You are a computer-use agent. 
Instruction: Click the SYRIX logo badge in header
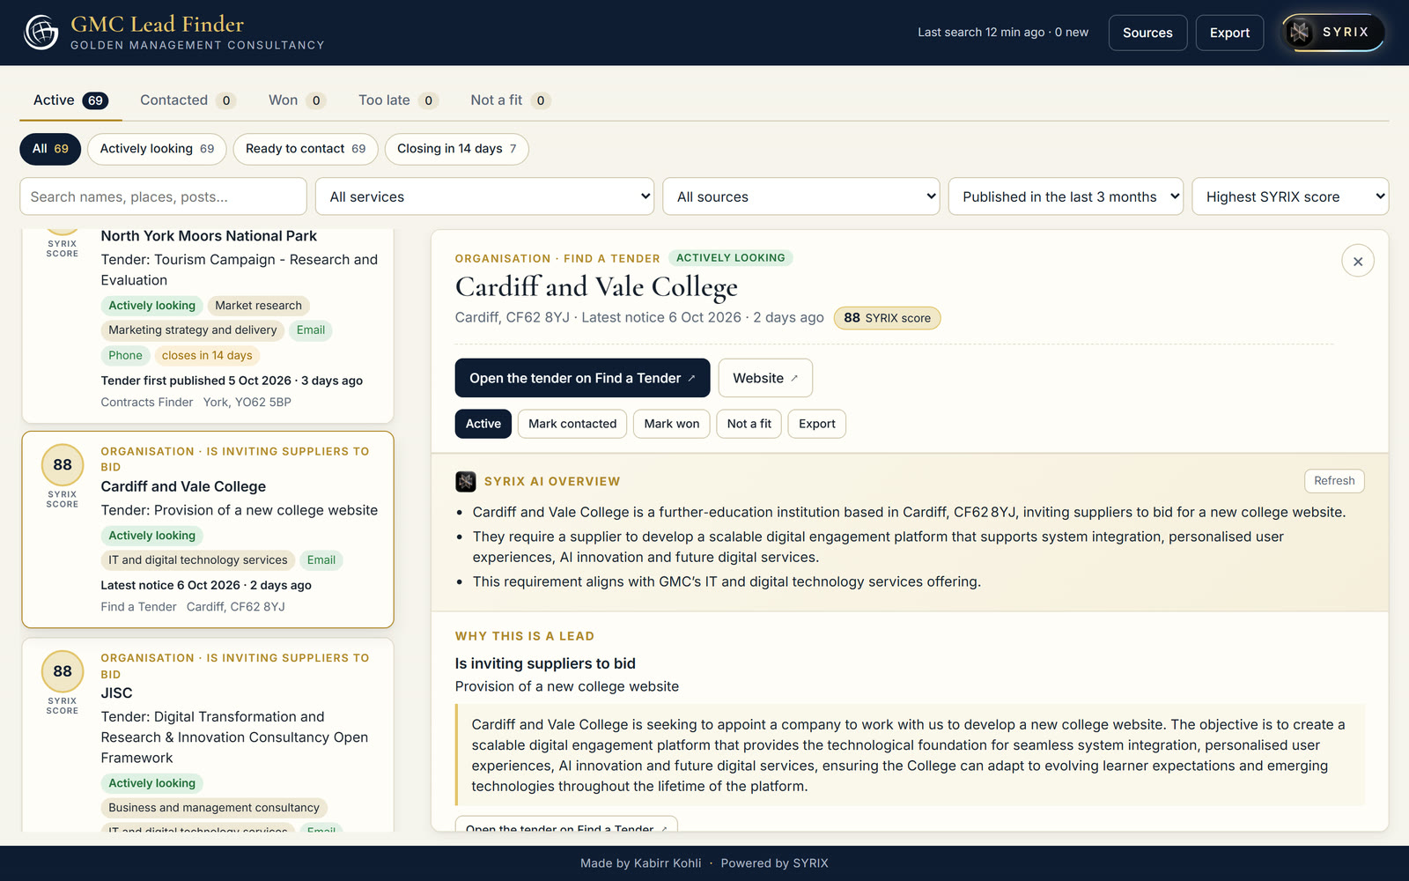1332,33
